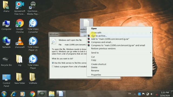Click the Windows Start button
This screenshot has width=173, height=97.
tap(4, 94)
